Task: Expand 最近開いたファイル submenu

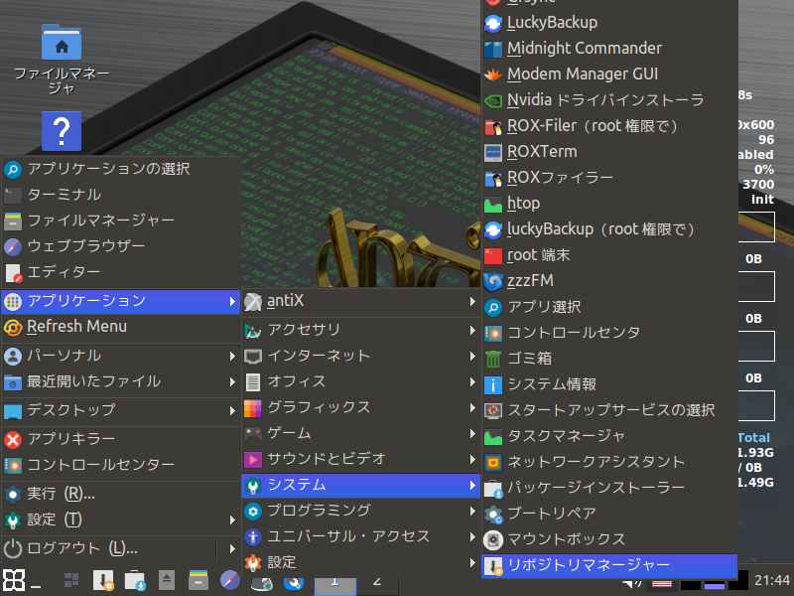Action: 120,381
